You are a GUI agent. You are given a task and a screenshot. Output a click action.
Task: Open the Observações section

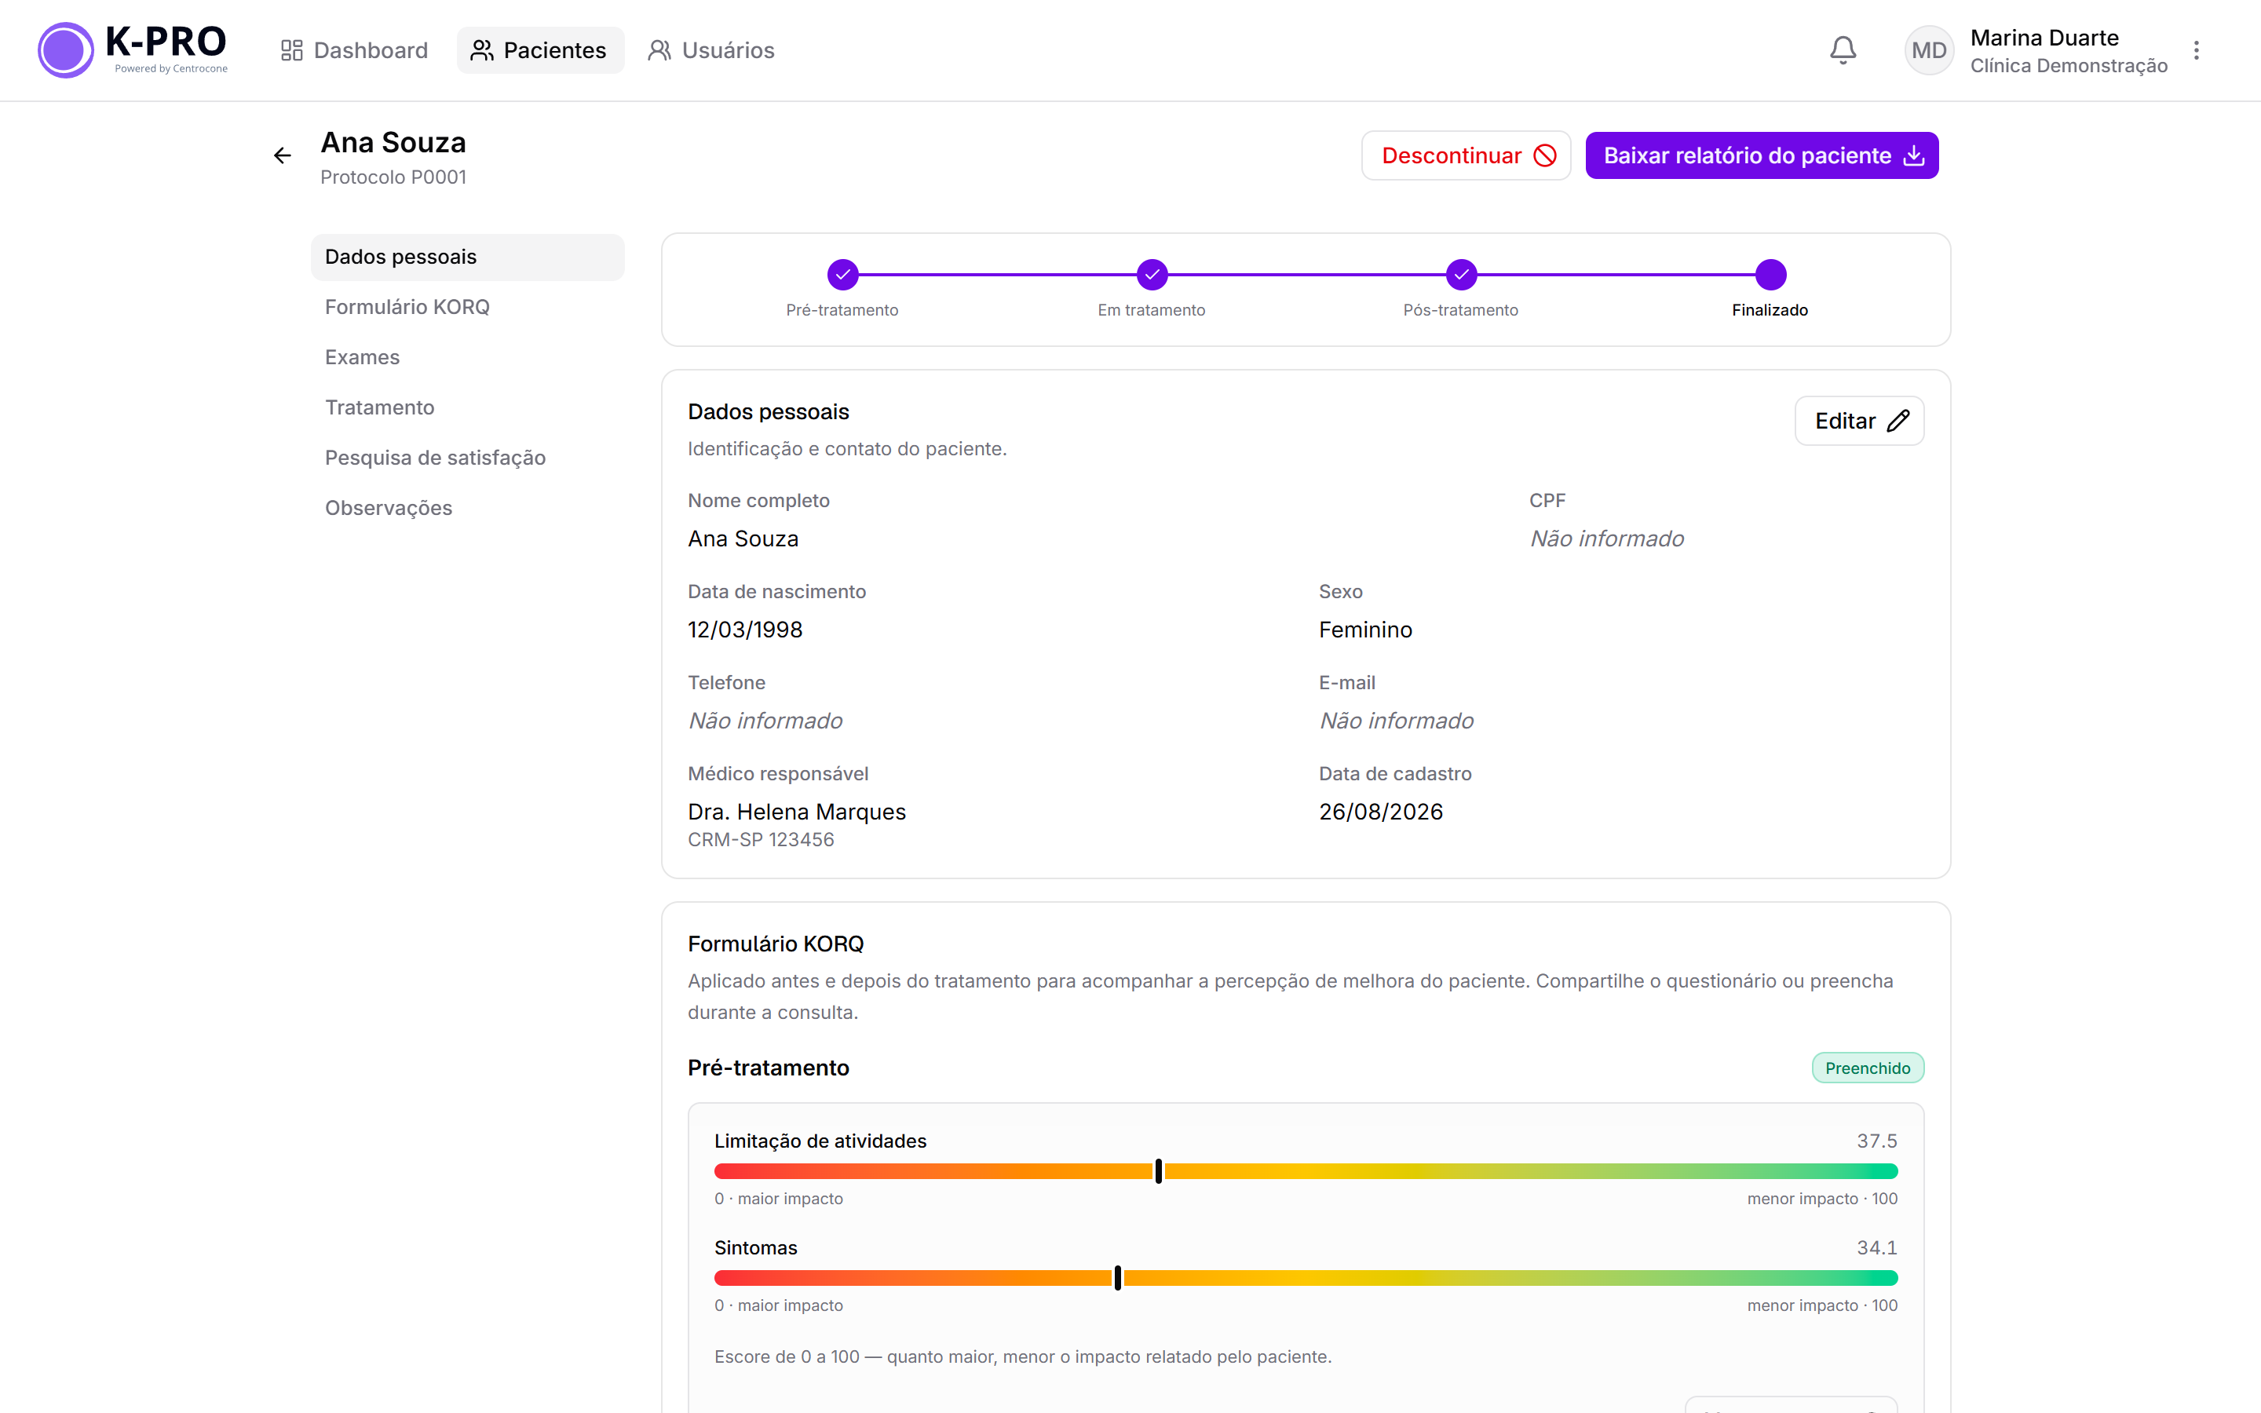click(467, 507)
